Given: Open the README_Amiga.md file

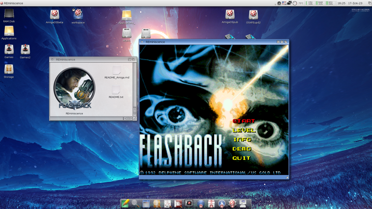Looking at the screenshot, I should point(116,71).
